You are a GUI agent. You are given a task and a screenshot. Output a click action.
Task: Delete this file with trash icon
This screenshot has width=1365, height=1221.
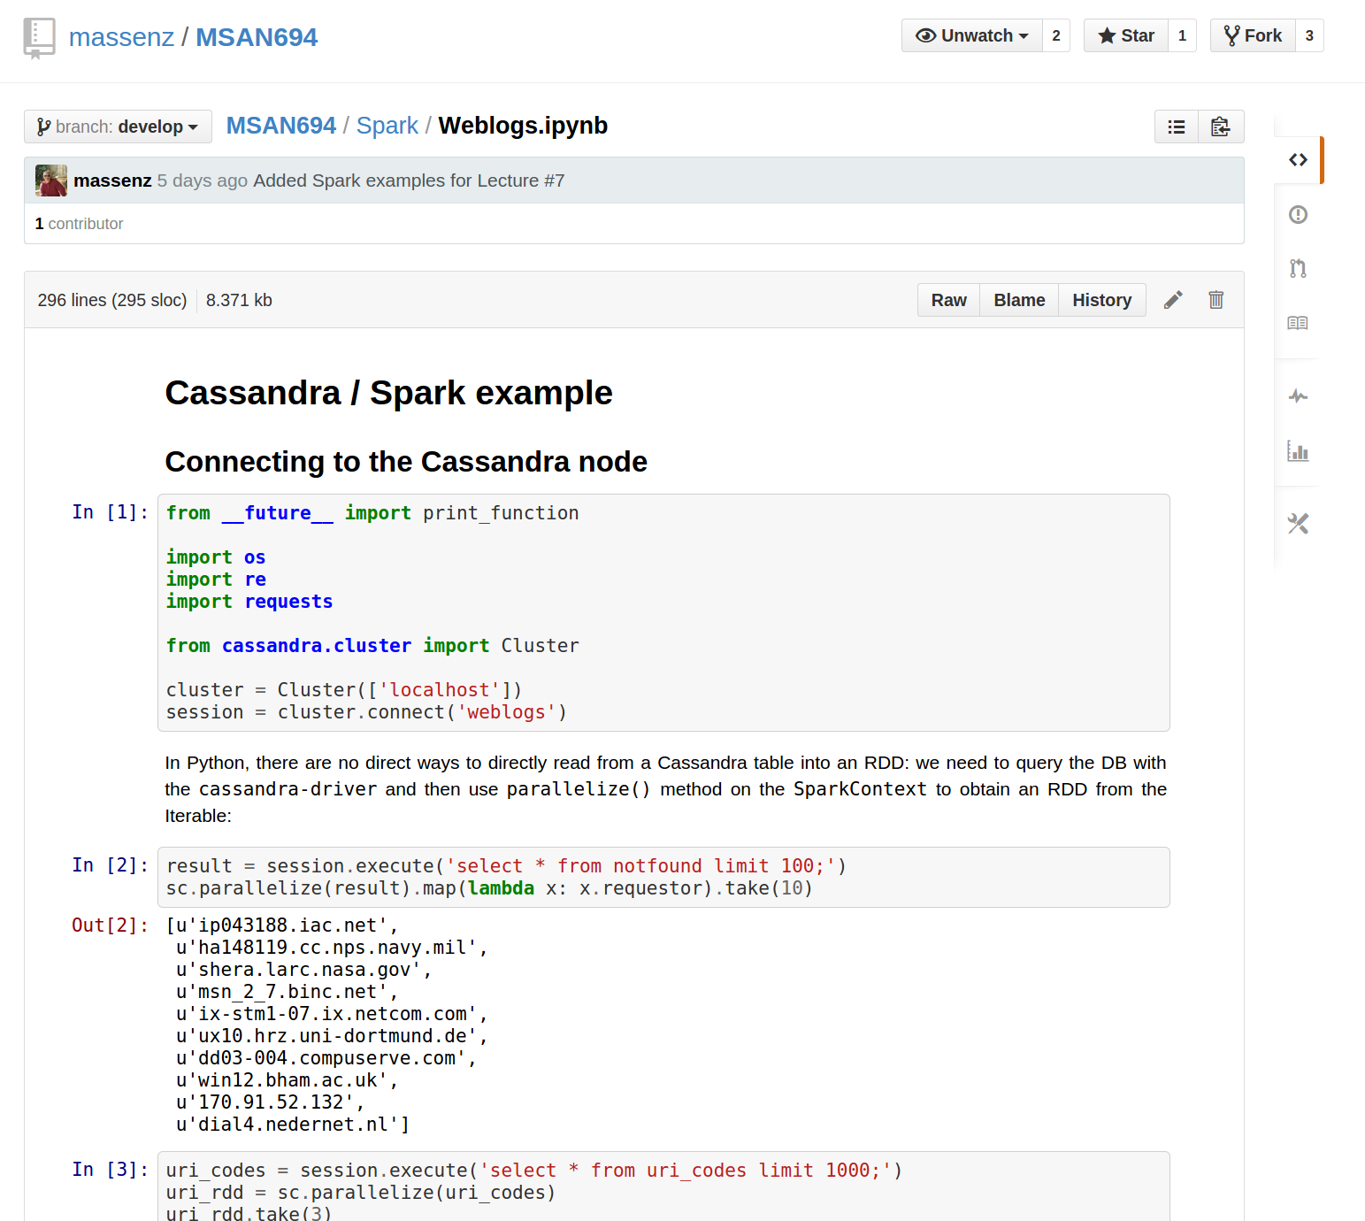point(1216,300)
